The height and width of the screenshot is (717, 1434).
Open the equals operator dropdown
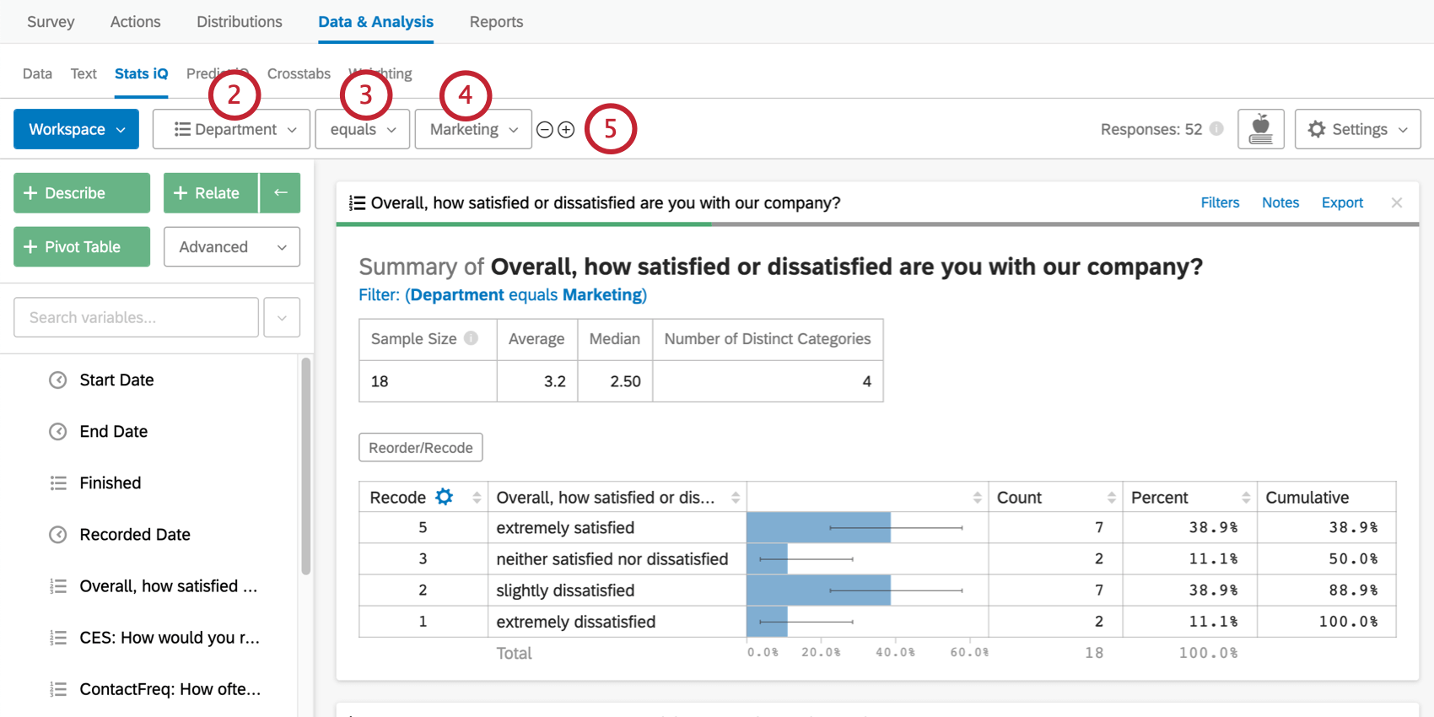pyautogui.click(x=362, y=130)
